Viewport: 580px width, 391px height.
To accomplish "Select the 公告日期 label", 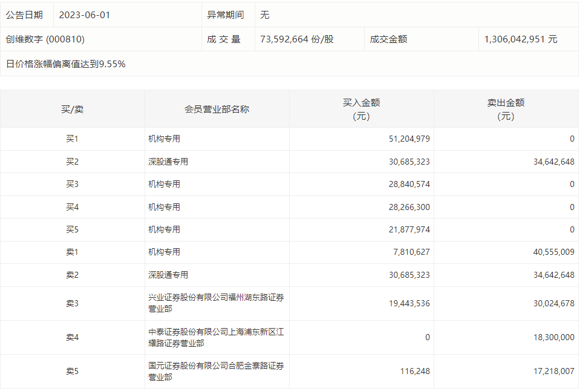I will tap(24, 15).
